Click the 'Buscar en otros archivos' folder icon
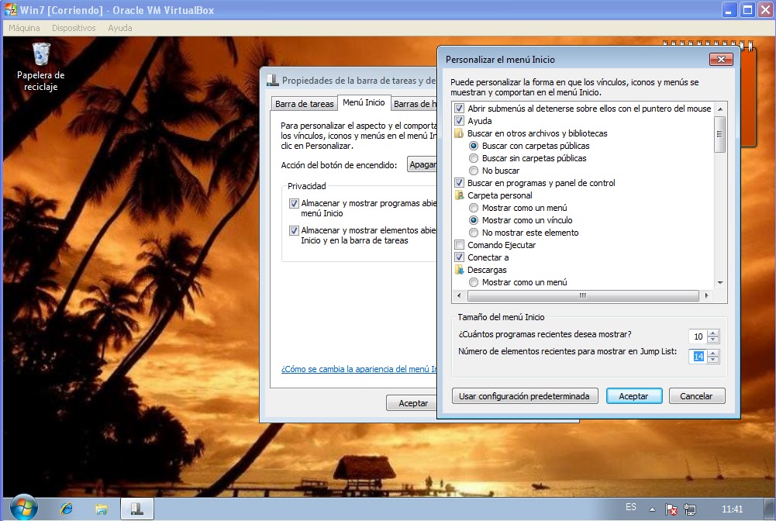 point(459,133)
